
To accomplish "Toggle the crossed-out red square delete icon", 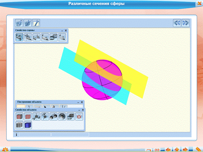I will [x=79, y=117].
